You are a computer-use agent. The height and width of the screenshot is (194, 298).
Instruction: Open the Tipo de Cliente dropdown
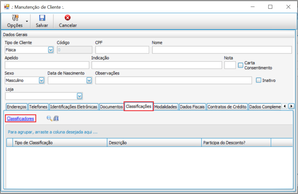tap(51, 50)
